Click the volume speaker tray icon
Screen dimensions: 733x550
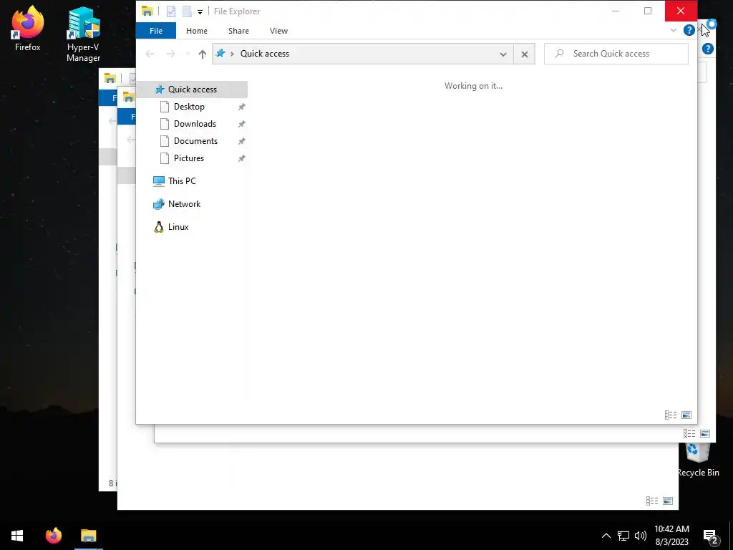coord(641,536)
